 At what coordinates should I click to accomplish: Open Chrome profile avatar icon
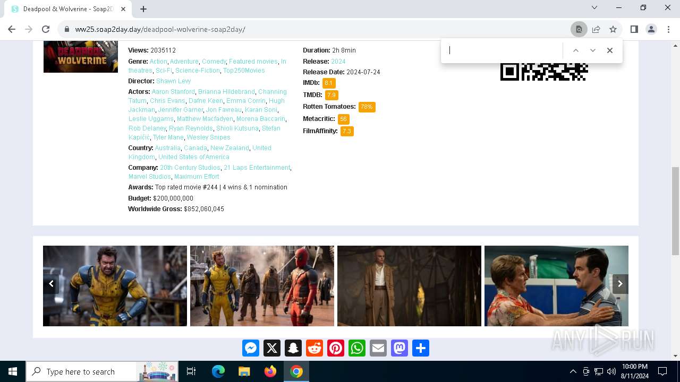(x=651, y=29)
